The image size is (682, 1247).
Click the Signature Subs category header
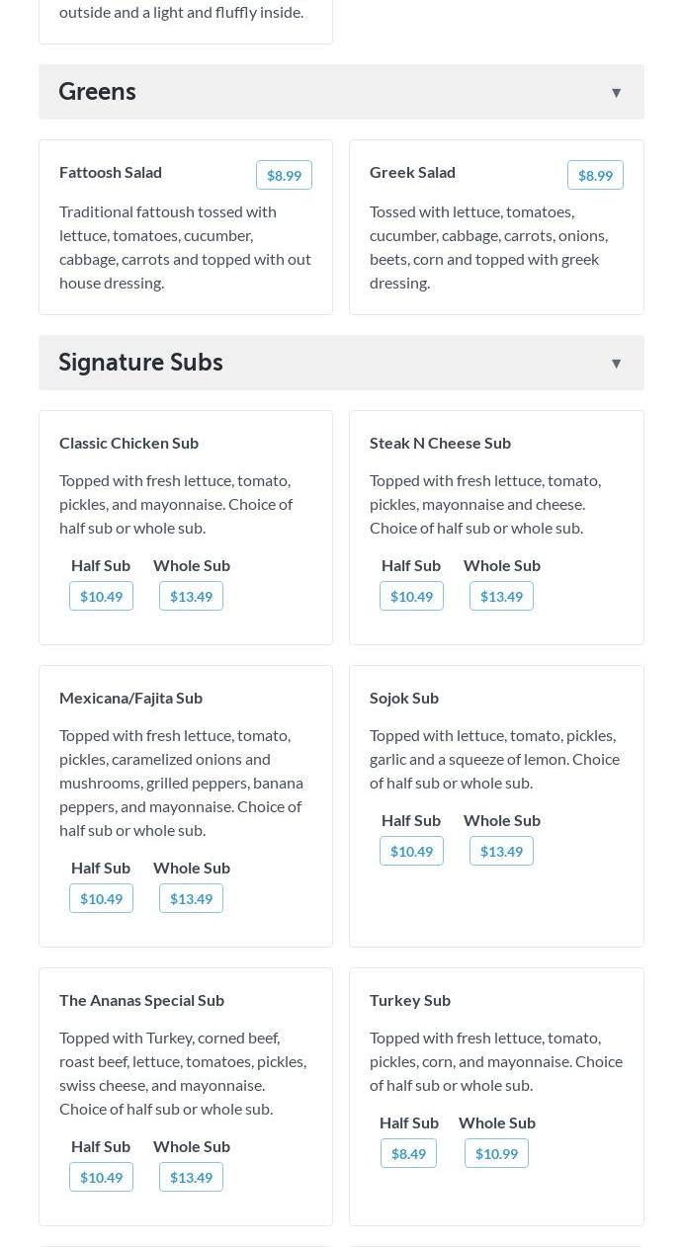[x=140, y=363]
